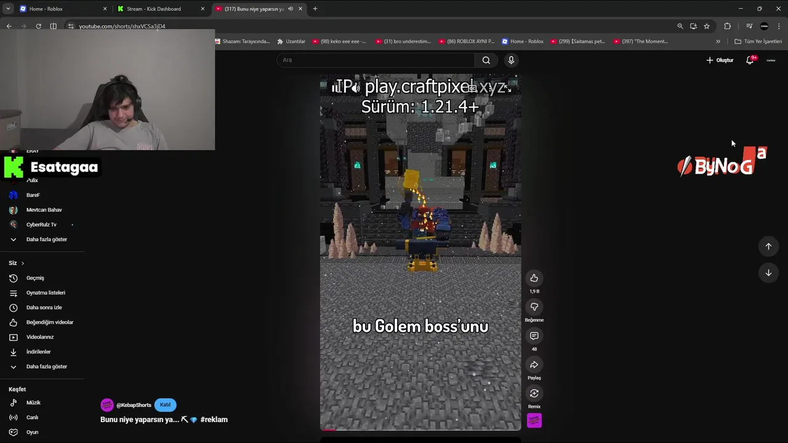Go back in the browser
This screenshot has width=788, height=443.
9,26
